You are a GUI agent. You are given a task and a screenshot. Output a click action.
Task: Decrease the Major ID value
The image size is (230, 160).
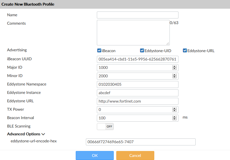174,69
